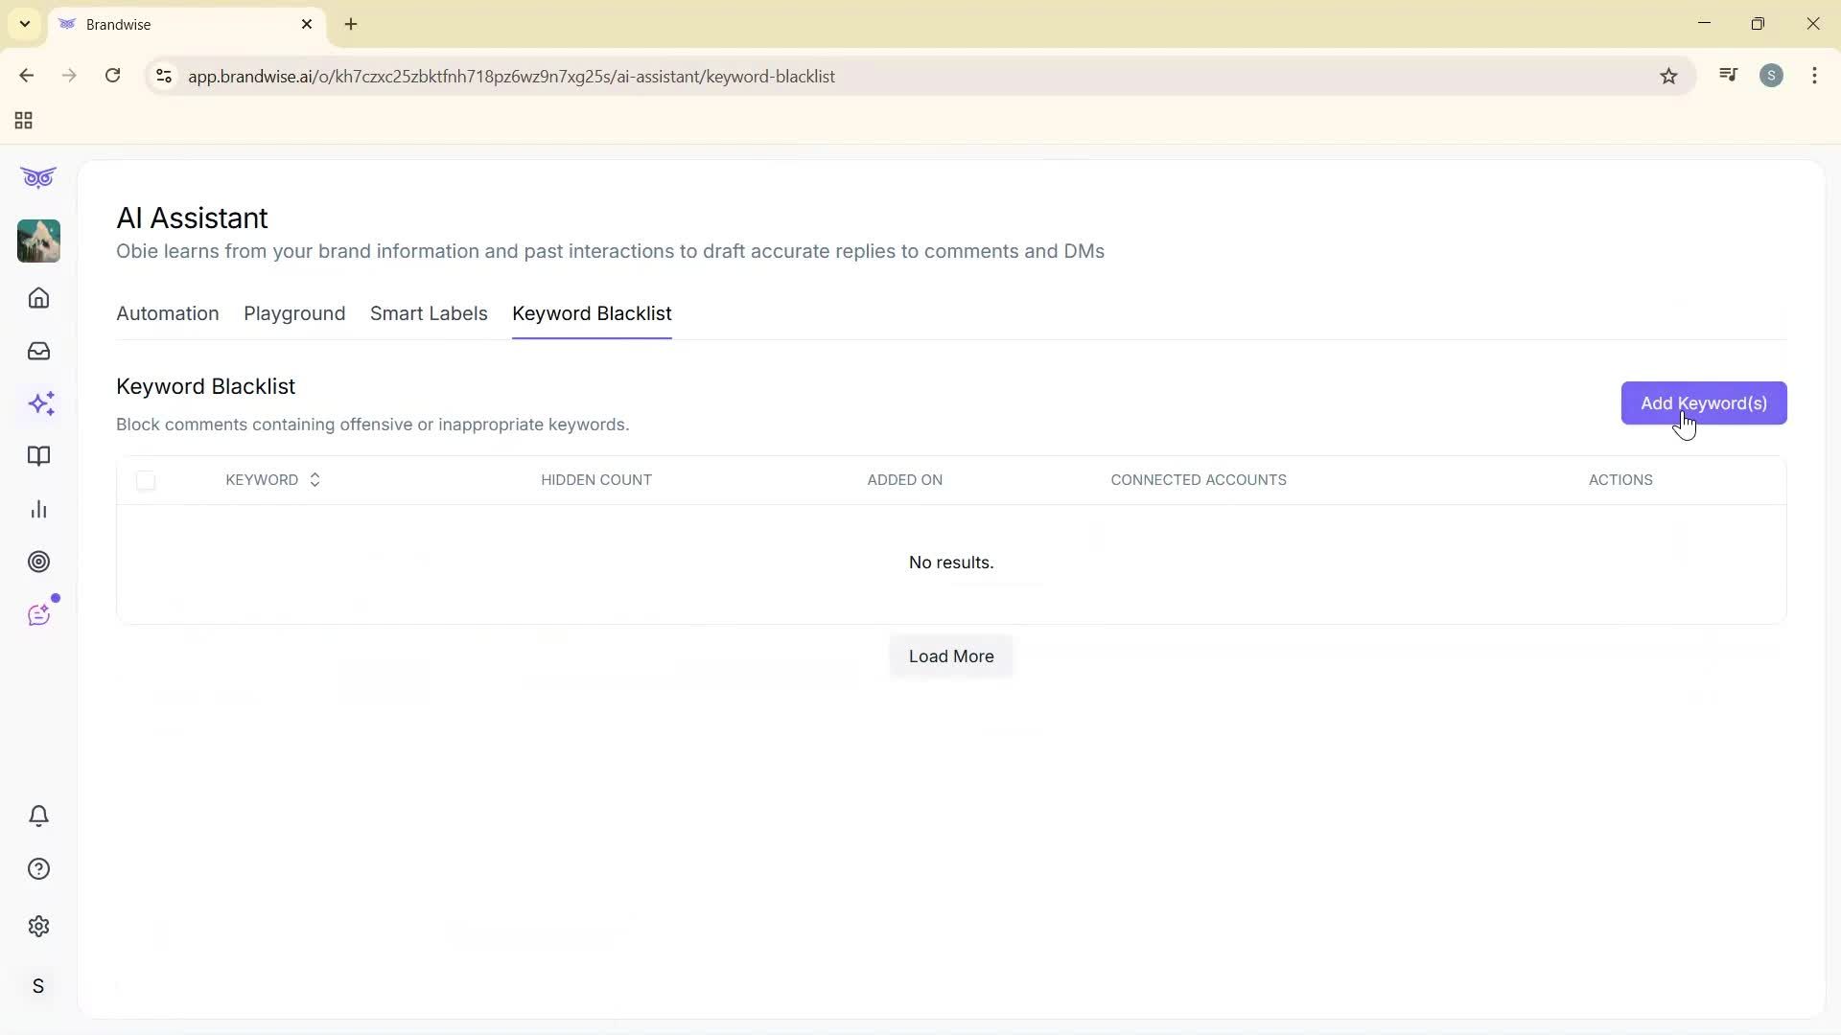The height and width of the screenshot is (1035, 1841).
Task: Click the Load More button
Action: pos(950,656)
